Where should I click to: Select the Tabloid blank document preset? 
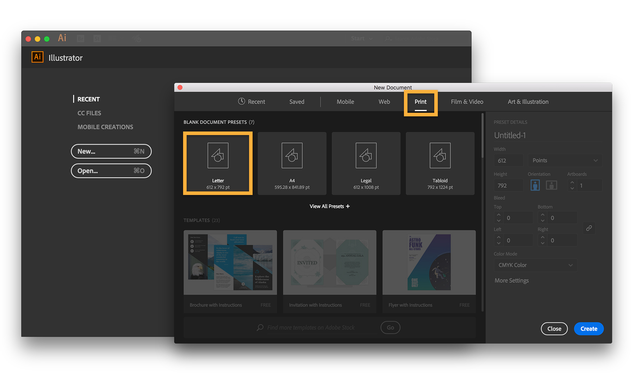pos(440,163)
